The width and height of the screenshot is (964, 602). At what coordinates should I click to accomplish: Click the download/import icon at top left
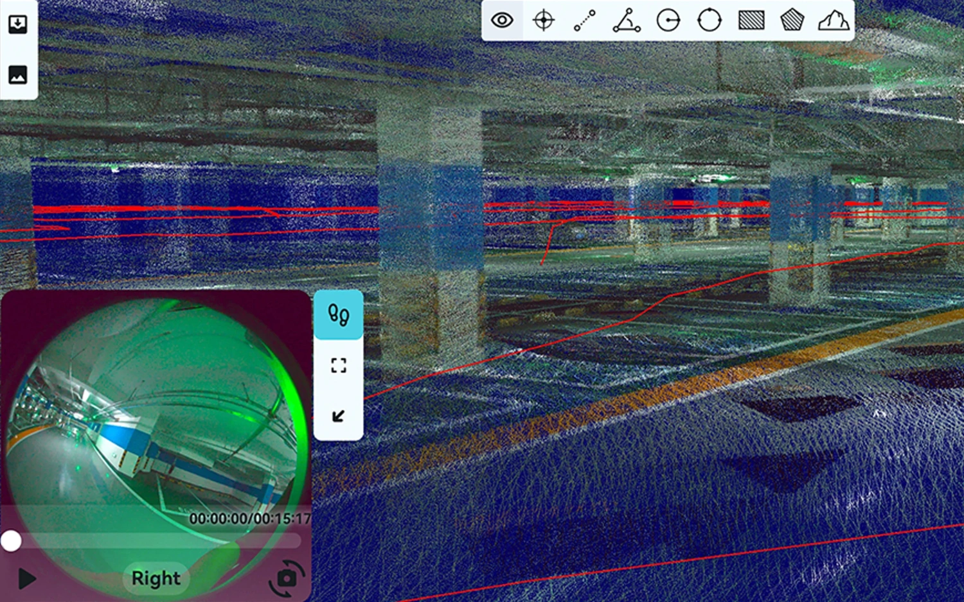tap(18, 25)
